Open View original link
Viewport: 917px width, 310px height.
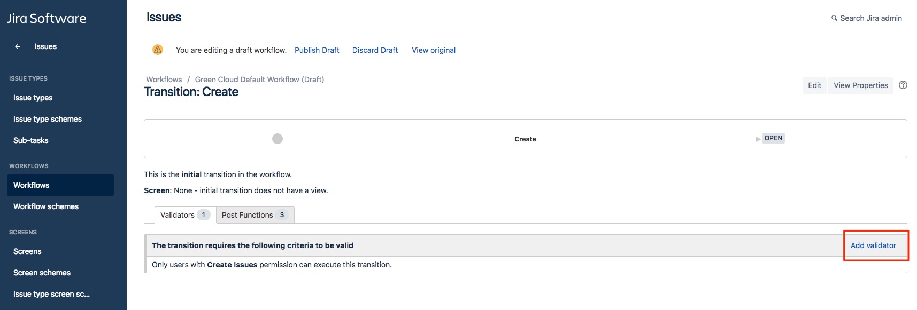tap(434, 50)
